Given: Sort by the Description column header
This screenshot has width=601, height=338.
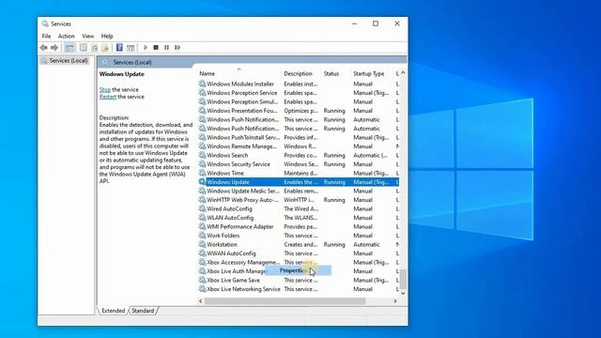Looking at the screenshot, I should [x=301, y=73].
